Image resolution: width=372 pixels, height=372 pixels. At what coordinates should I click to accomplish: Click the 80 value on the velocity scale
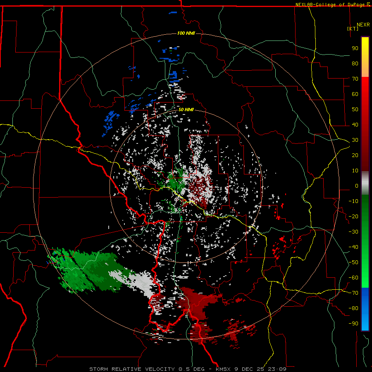355,63
